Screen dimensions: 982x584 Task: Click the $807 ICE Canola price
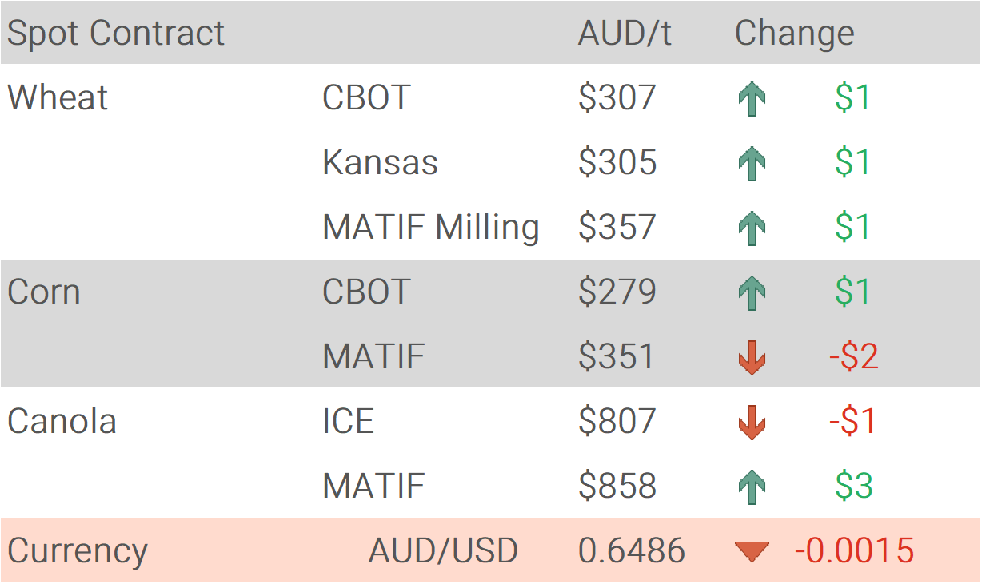[617, 421]
